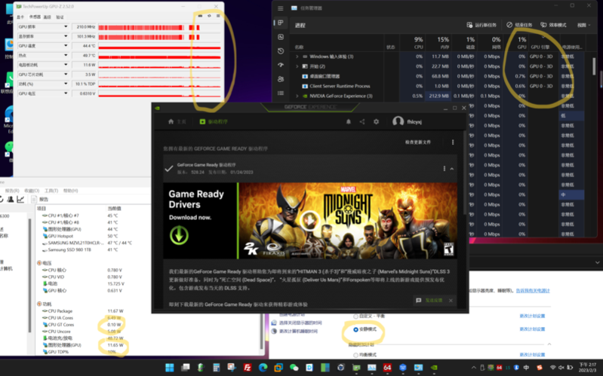Open GeForce Experience settings gear
Screen dimensions: 603x376
(x=377, y=121)
